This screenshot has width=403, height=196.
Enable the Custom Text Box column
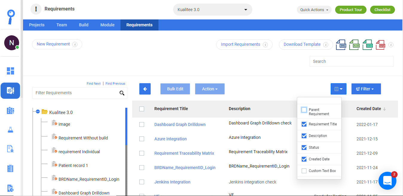point(304,171)
